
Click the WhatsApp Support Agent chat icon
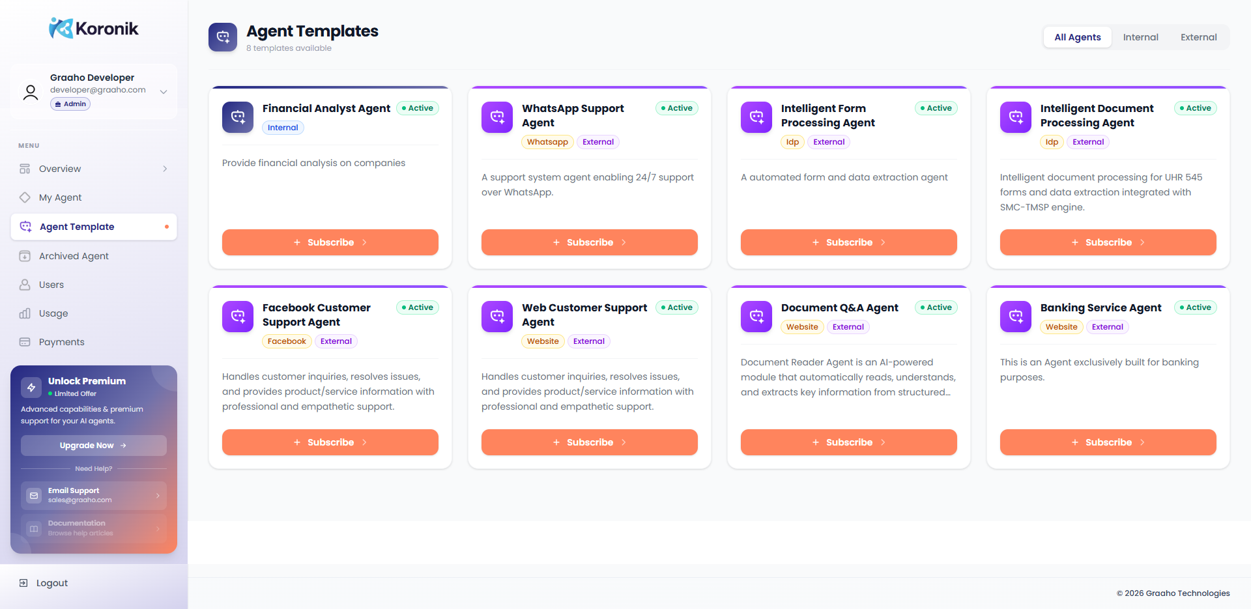tap(497, 117)
